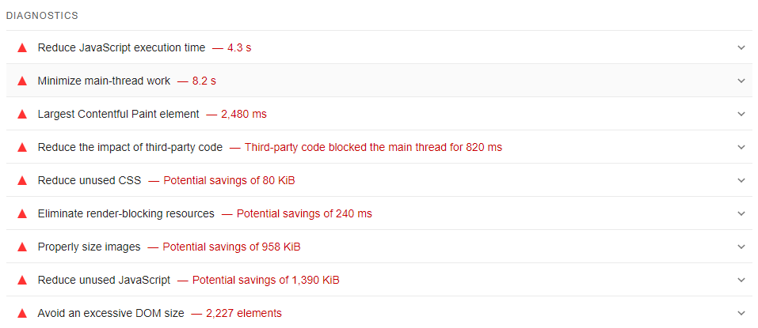Click red triangle beside Avoid excessive DOM size
This screenshot has height=328, width=758.
22,313
